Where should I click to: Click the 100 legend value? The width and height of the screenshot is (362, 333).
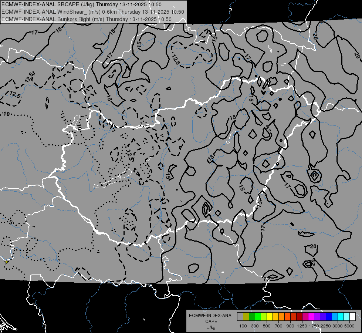pos(243,326)
